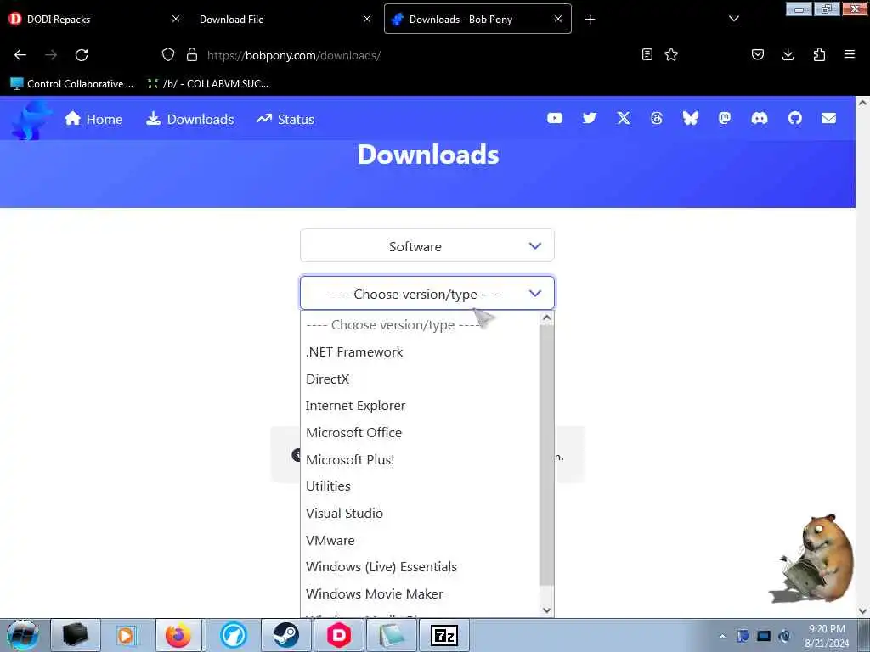Screen dimensions: 870x652
Task: Open the Mastodon social icon link
Action: [x=724, y=118]
